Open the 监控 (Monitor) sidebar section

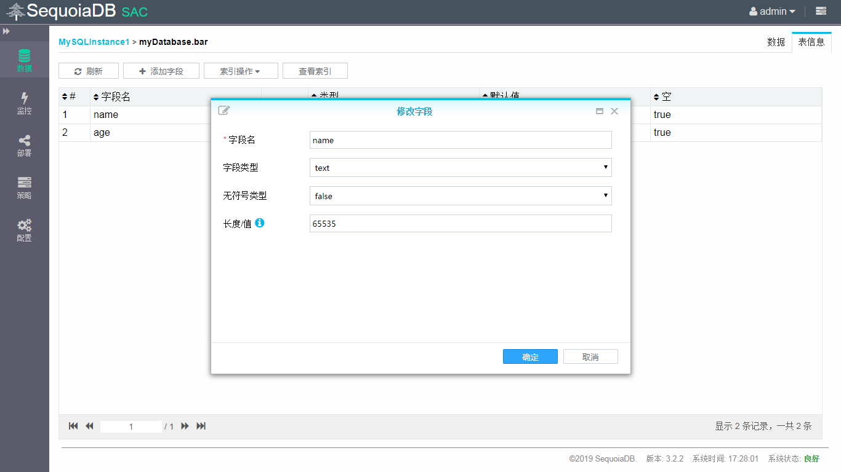click(x=24, y=103)
